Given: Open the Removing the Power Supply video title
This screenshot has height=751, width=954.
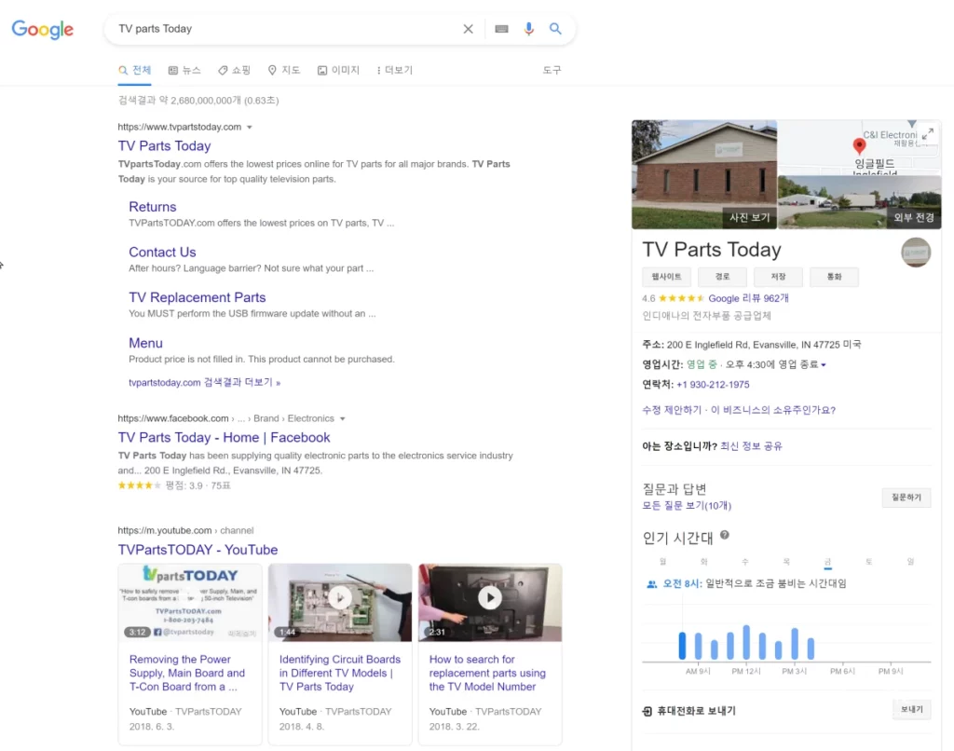Looking at the screenshot, I should 187,673.
